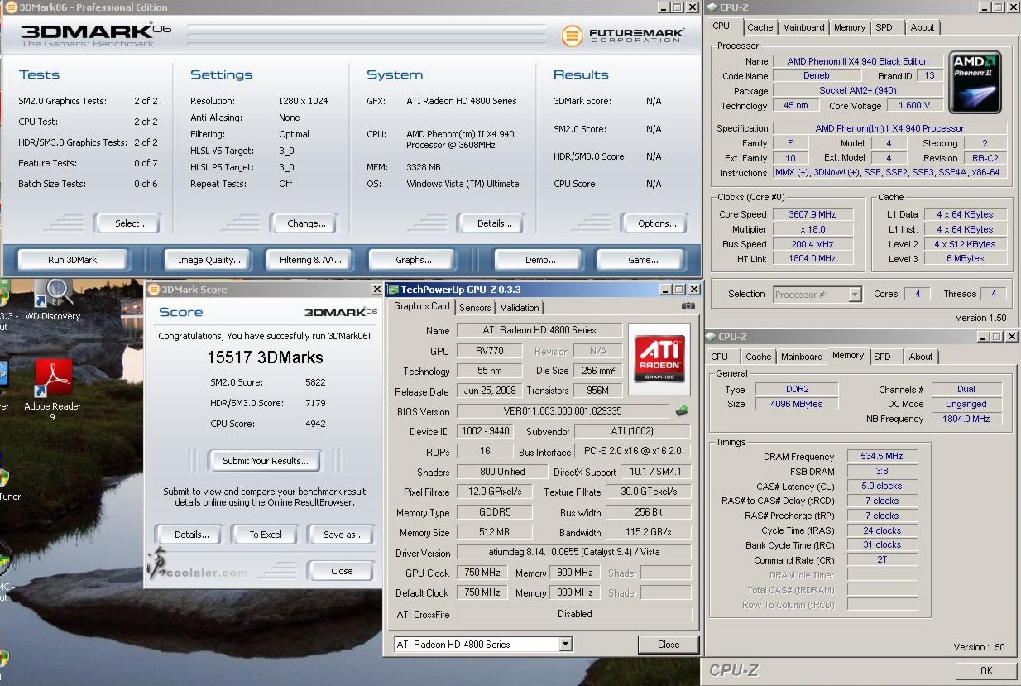Screen dimensions: 1021x686
Task: Click the 3DMark Score dialog title icon
Action: tap(154, 290)
